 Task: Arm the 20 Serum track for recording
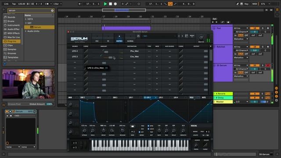coord(268,65)
